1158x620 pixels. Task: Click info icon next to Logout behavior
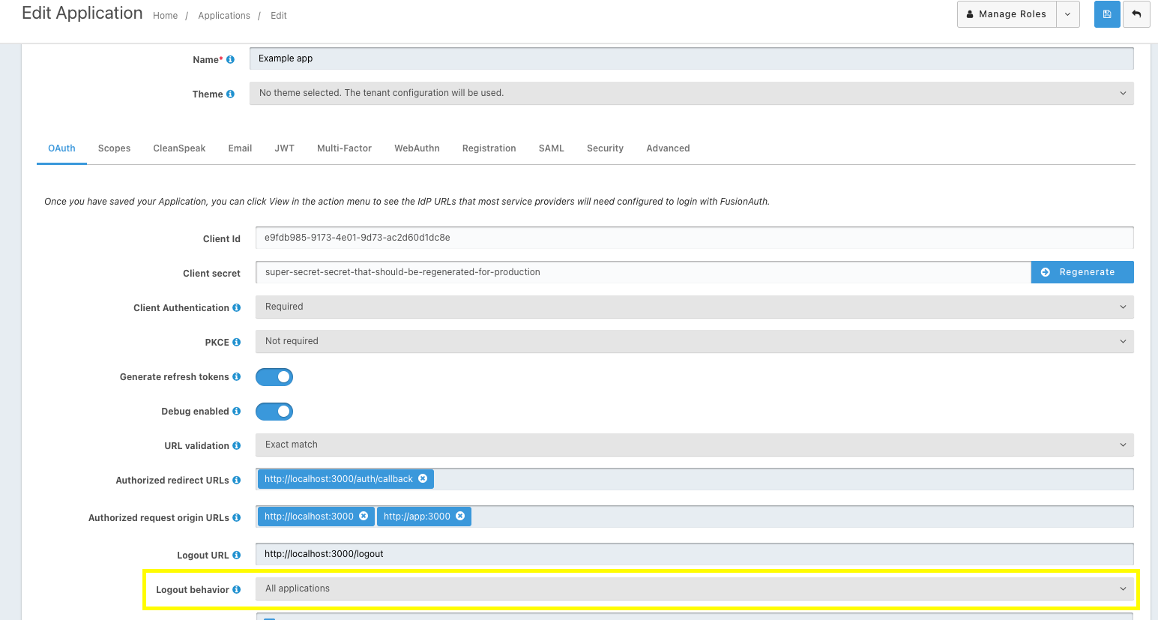coord(237,589)
